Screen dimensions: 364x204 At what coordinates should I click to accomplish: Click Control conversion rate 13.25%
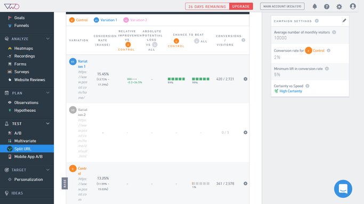[x=103, y=178]
